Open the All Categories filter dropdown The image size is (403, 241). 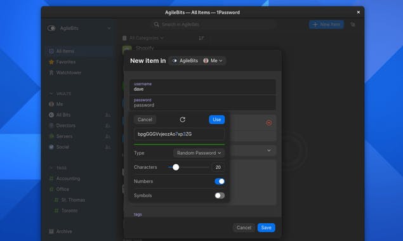[x=146, y=38]
